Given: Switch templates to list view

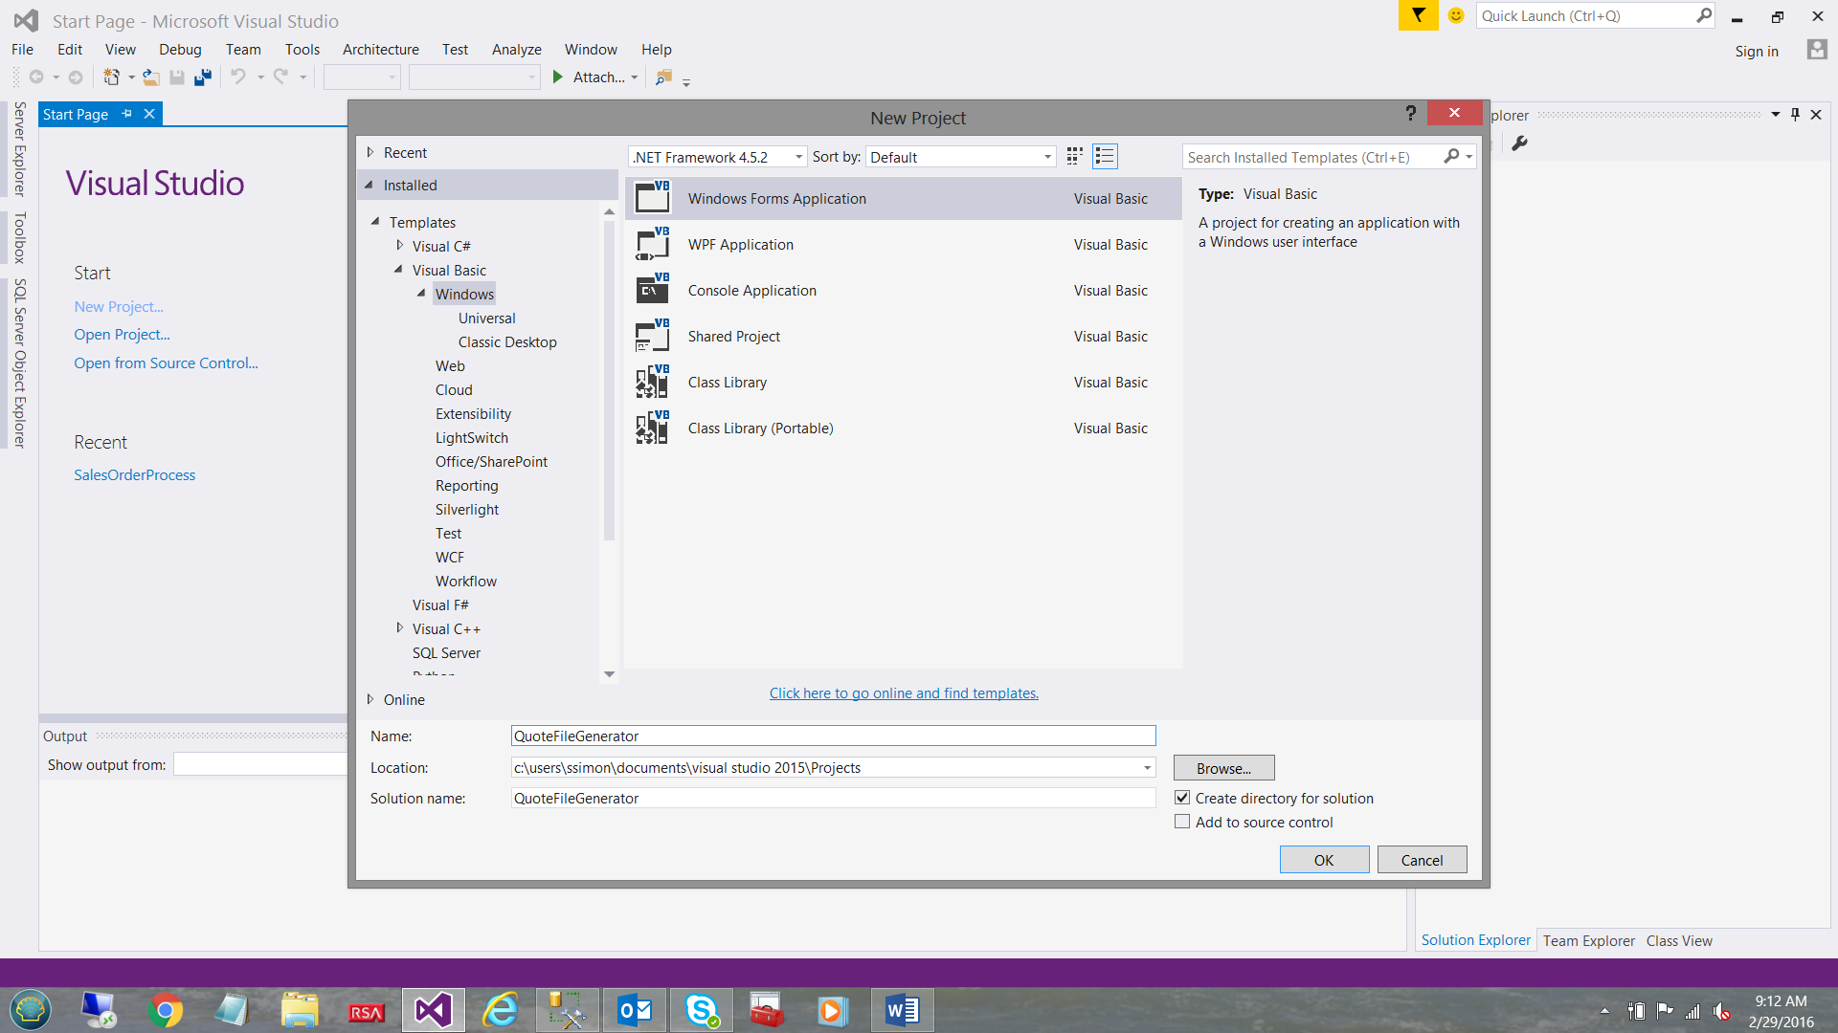Looking at the screenshot, I should (x=1104, y=156).
